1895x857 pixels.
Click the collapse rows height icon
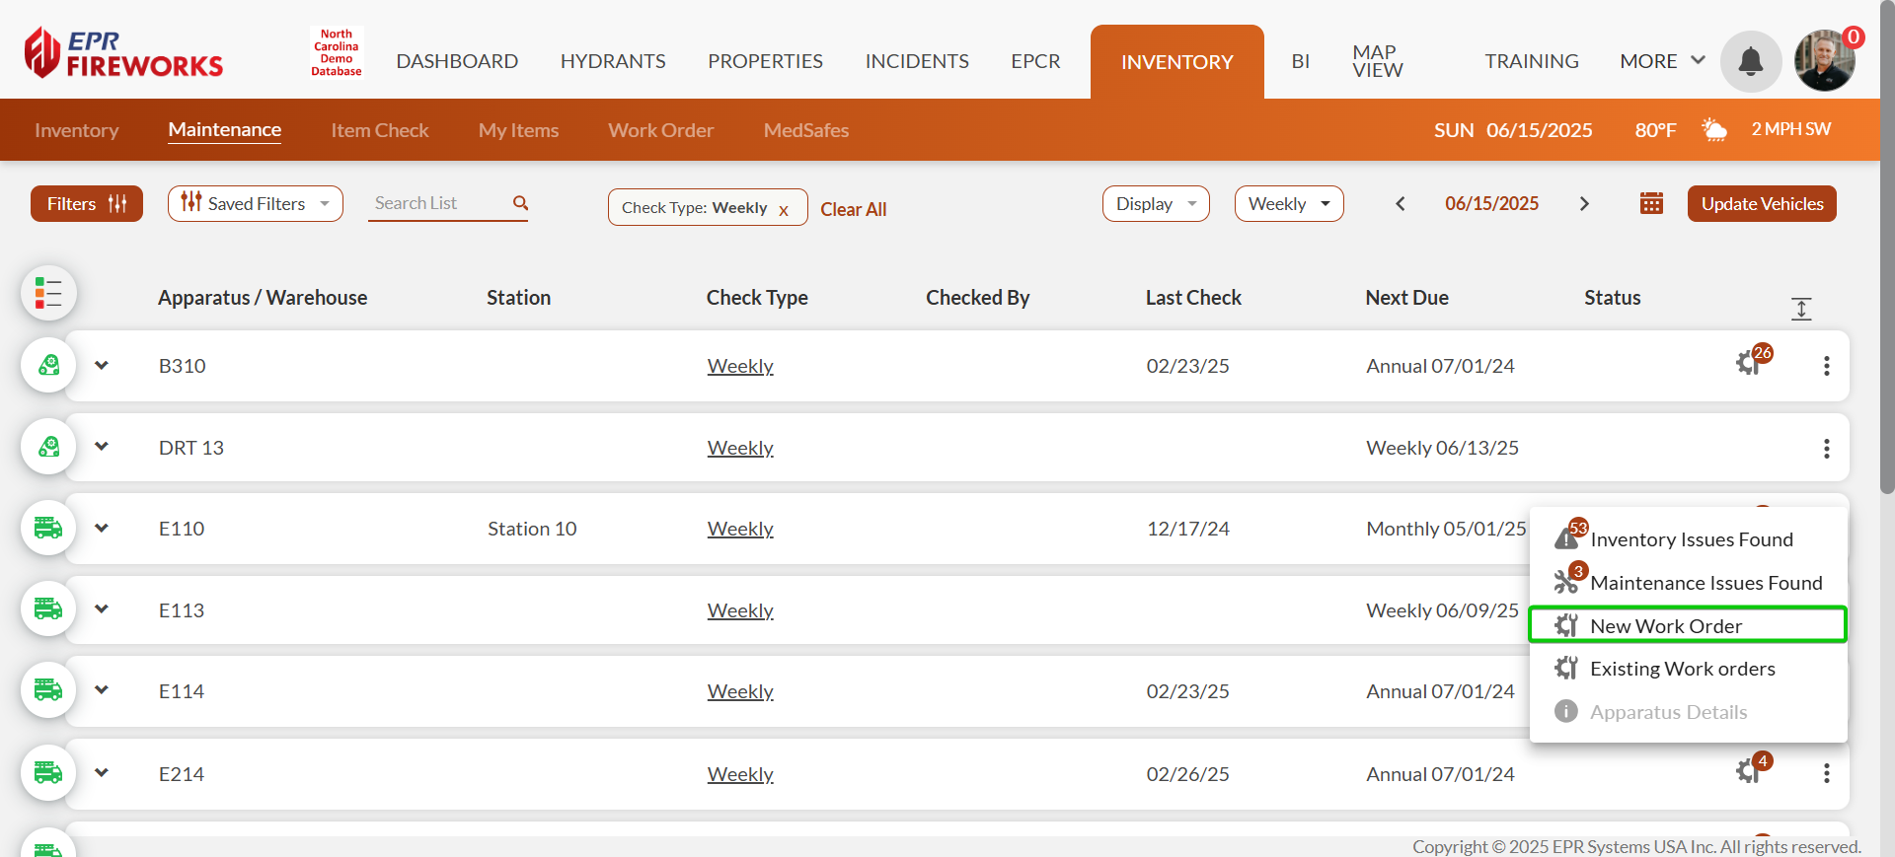pos(1801,309)
